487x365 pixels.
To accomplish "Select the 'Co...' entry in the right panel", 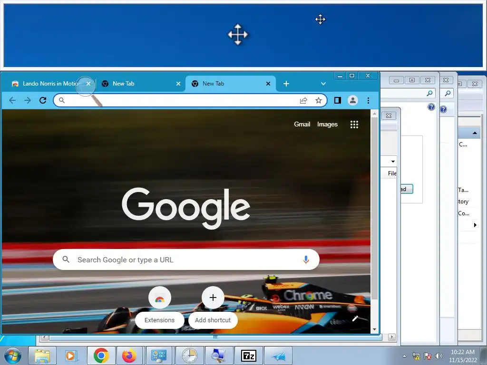I will pos(464,213).
